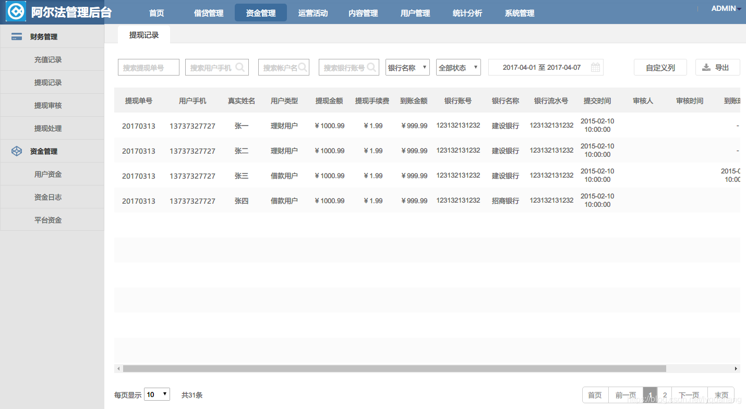Click the 财务管理 sidebar section header

click(52, 36)
